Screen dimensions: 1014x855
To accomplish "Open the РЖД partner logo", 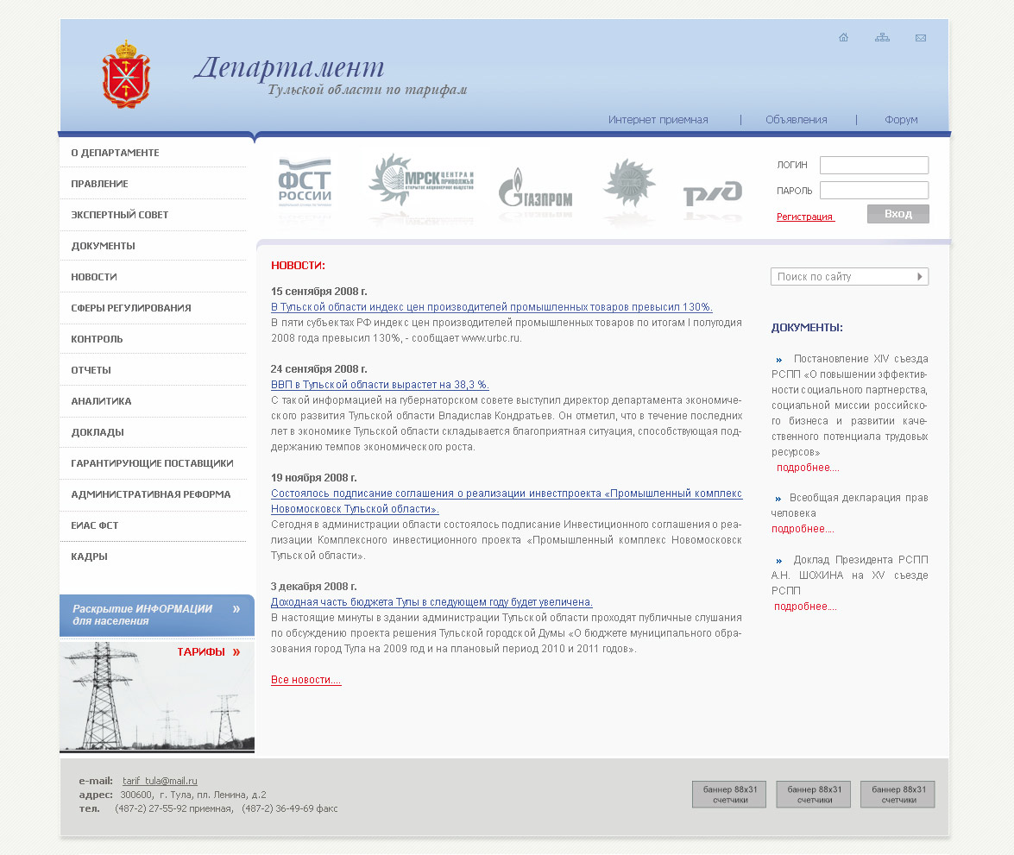I will click(713, 192).
